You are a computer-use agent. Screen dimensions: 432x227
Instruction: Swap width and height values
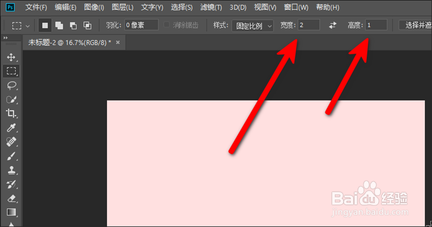click(333, 26)
